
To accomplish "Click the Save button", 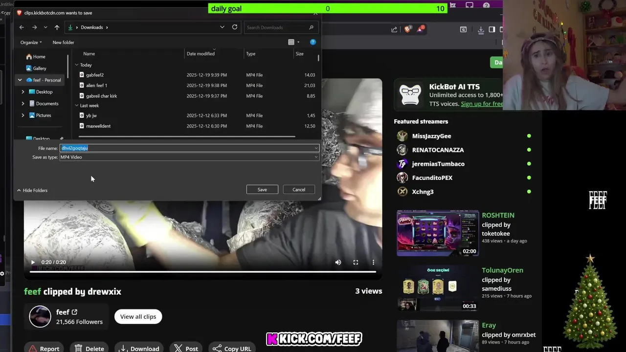I will tap(262, 190).
